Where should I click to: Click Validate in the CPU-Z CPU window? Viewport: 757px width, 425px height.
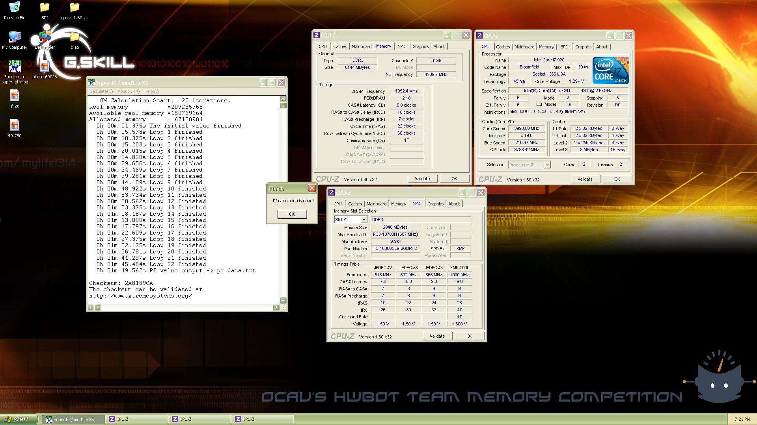[585, 179]
